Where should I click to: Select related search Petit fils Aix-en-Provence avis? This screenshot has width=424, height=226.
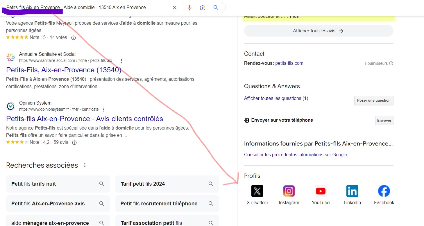[x=58, y=204]
